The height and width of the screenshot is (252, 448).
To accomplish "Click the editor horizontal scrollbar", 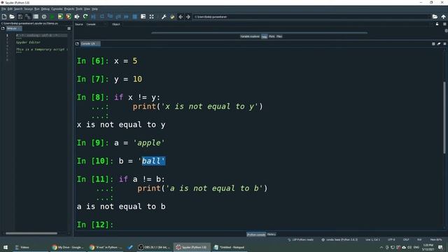I will [31, 233].
